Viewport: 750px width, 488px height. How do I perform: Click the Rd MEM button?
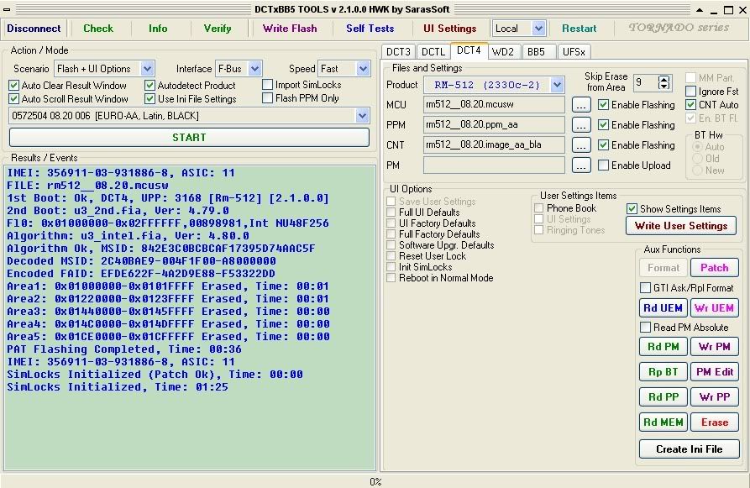(663, 422)
